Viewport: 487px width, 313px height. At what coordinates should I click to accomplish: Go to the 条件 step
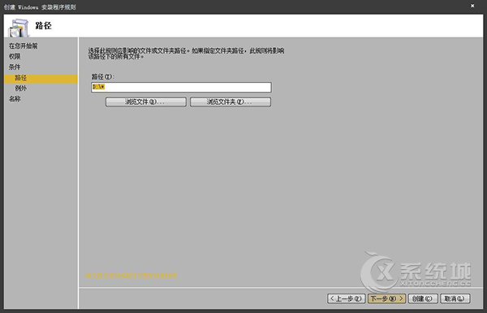click(x=15, y=67)
